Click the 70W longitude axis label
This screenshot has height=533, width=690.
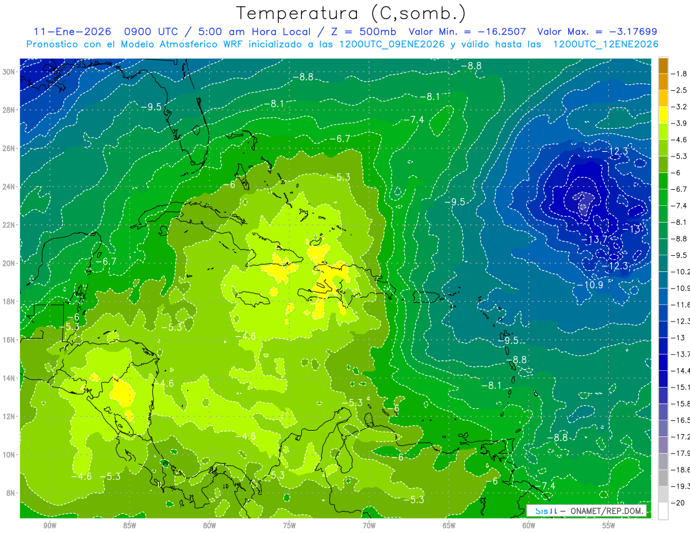point(369,526)
